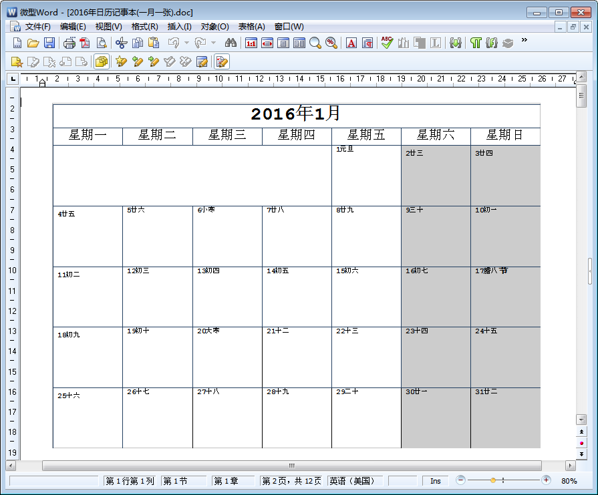Open the 表格(A) menu
The width and height of the screenshot is (598, 495).
coord(251,27)
